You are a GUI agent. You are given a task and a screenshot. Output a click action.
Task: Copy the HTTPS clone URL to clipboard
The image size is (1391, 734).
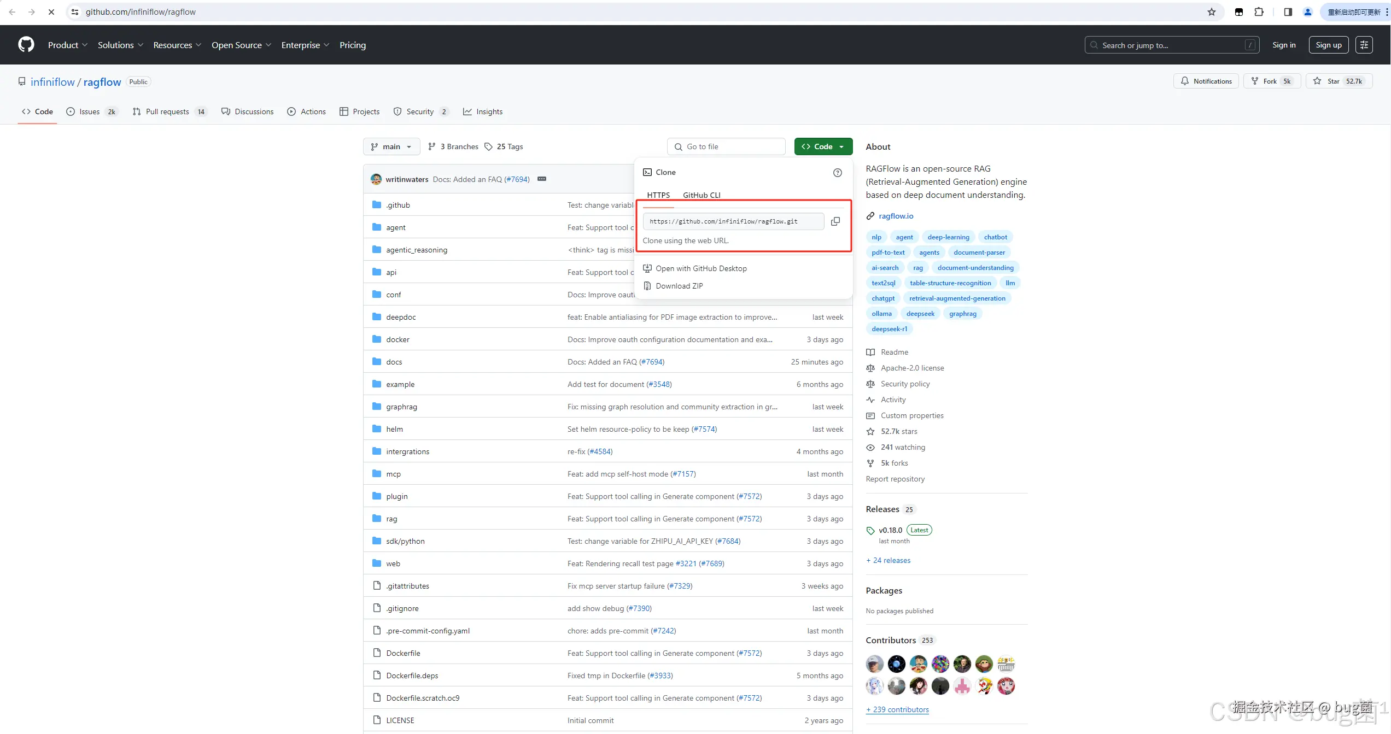pos(835,221)
